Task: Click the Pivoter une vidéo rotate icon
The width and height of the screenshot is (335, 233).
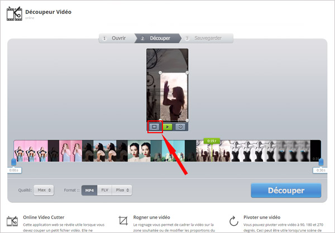Action: tap(234, 221)
